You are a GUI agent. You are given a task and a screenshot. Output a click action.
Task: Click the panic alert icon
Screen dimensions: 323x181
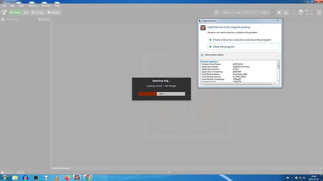(x=319, y=13)
